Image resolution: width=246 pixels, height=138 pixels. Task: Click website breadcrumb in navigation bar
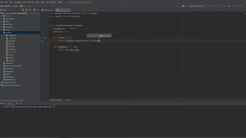pyautogui.click(x=15, y=6)
